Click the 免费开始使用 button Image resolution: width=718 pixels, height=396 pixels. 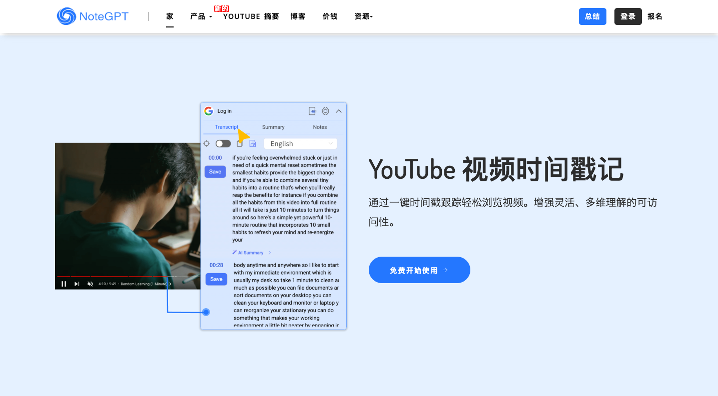[419, 270]
